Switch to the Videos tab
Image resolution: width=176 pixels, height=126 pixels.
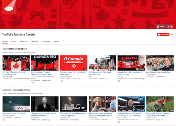coord(14,41)
